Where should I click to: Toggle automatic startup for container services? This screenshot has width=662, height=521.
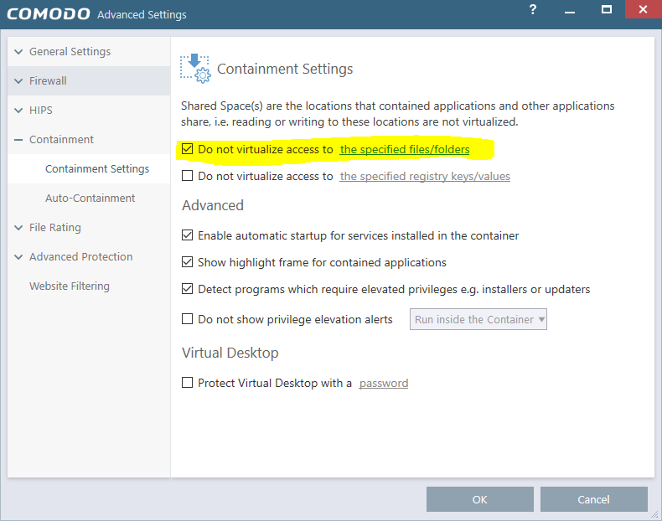click(188, 235)
